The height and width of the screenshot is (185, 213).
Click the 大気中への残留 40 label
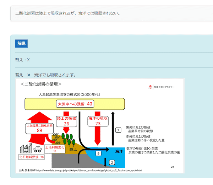pos(75,104)
